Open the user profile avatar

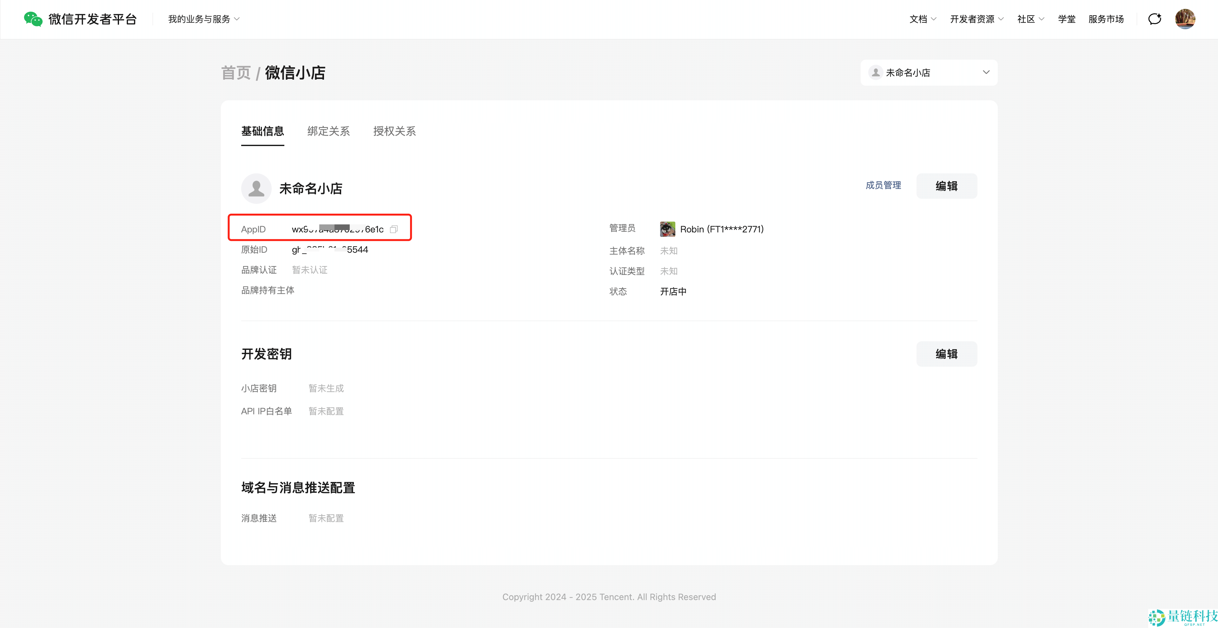click(1185, 19)
